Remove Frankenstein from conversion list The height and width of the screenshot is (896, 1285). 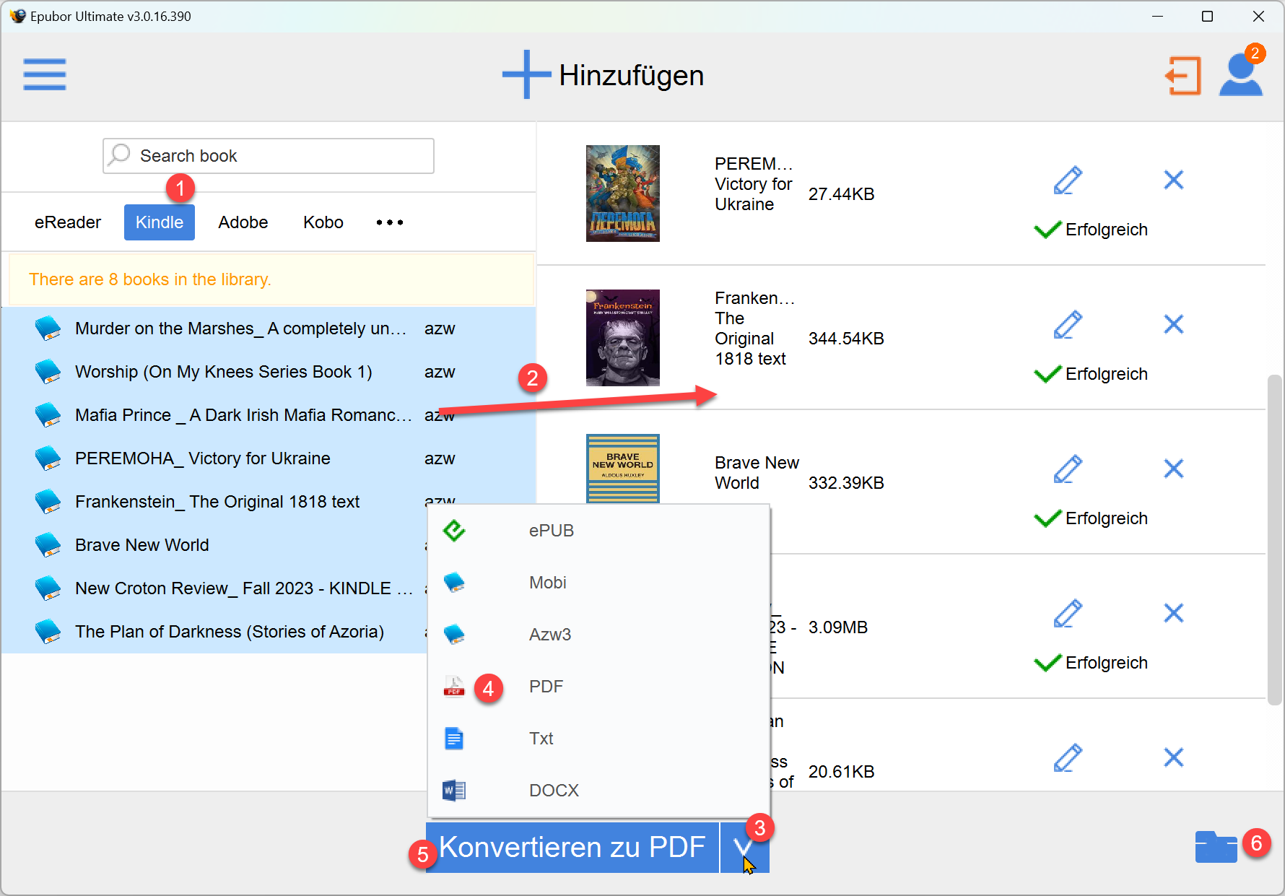[1174, 324]
